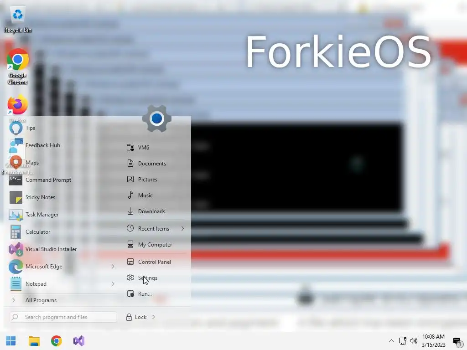Open Visual Studio Installer
Image resolution: width=467 pixels, height=350 pixels.
(62, 249)
